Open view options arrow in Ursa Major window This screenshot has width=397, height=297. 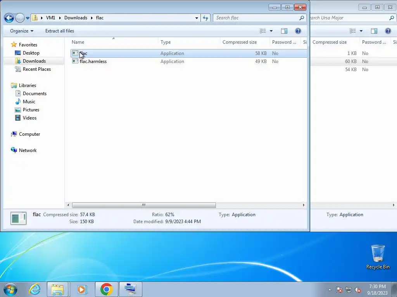(x=361, y=31)
